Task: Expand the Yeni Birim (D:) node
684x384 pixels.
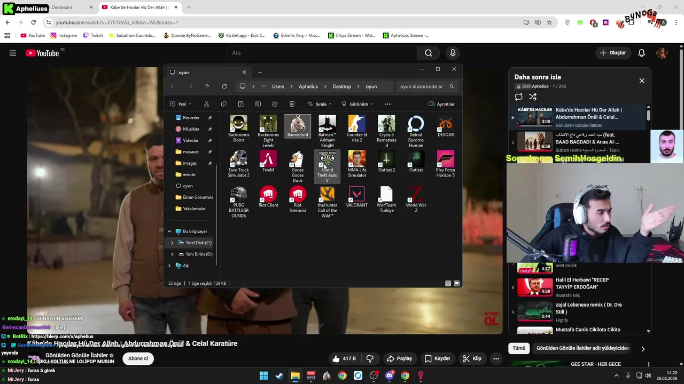Action: click(x=172, y=254)
